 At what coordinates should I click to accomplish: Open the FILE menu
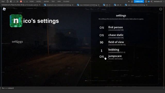click(3, 2)
